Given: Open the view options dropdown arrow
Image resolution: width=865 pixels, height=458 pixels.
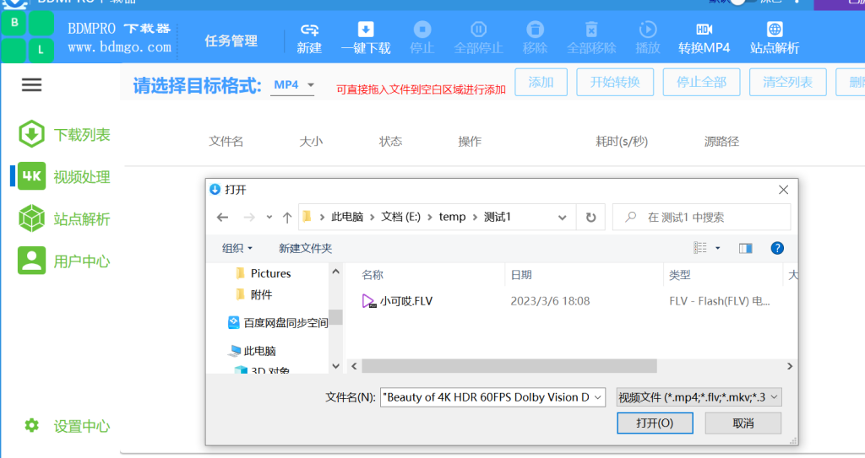Looking at the screenshot, I should click(718, 248).
